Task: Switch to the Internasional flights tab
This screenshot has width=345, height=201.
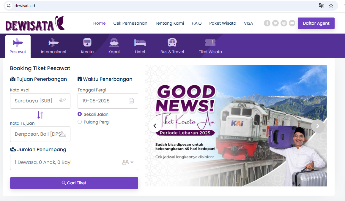Action: tap(53, 47)
